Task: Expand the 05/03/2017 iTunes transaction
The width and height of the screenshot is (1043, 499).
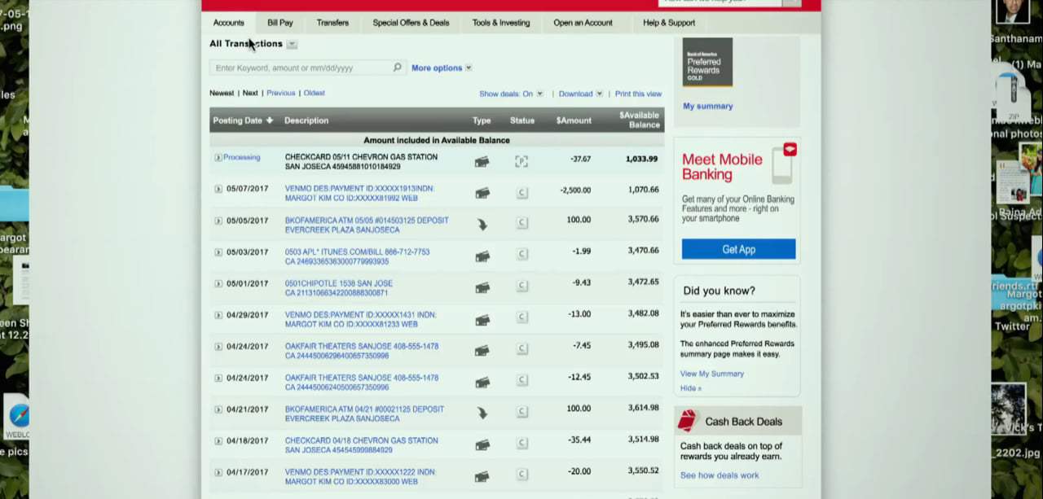Action: tap(218, 252)
